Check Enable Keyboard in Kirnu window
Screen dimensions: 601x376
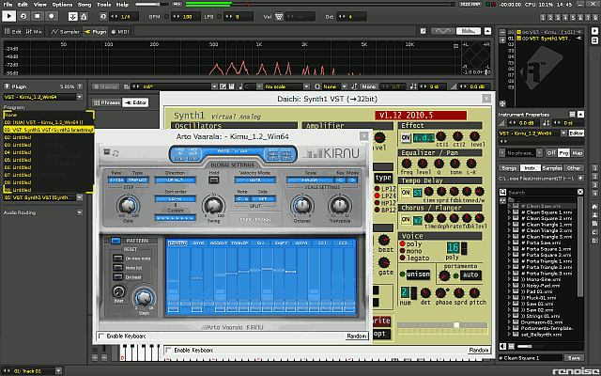pos(101,337)
